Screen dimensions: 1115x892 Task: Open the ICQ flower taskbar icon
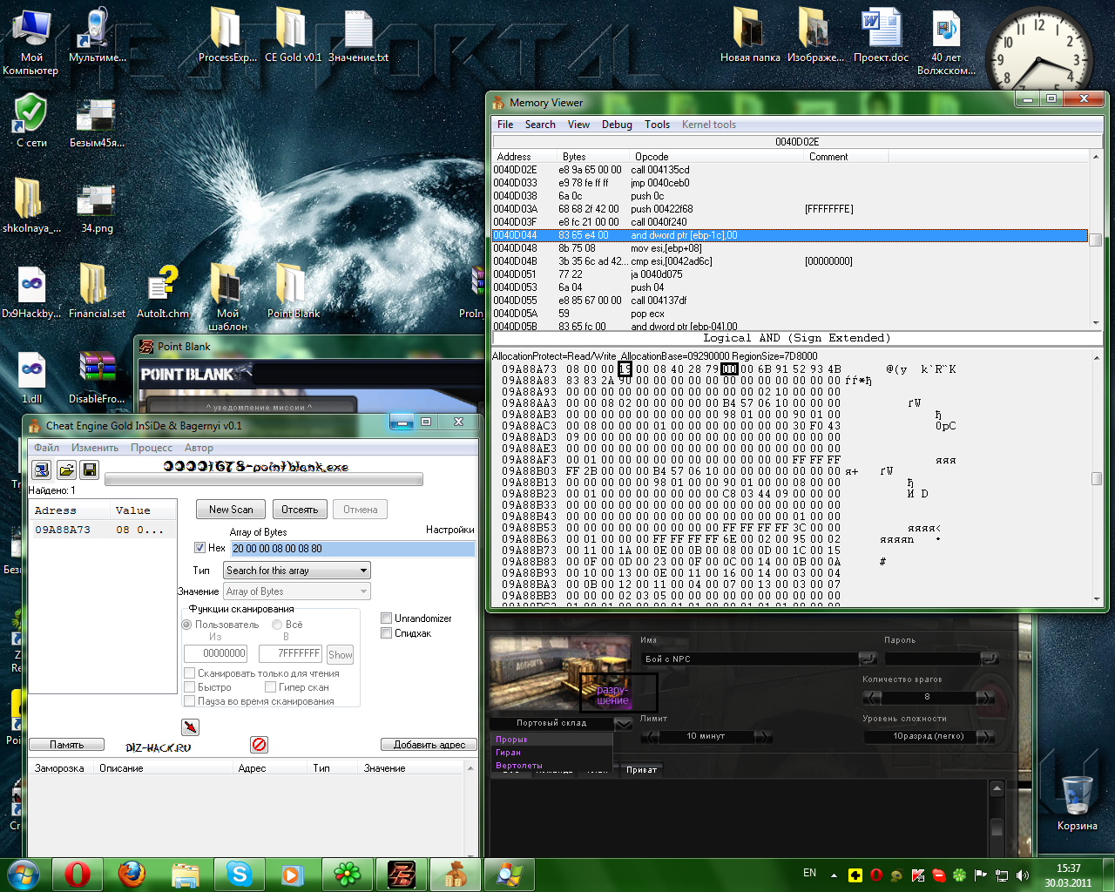point(348,875)
